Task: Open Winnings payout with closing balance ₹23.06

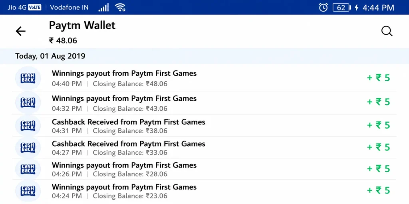Action: (x=204, y=191)
